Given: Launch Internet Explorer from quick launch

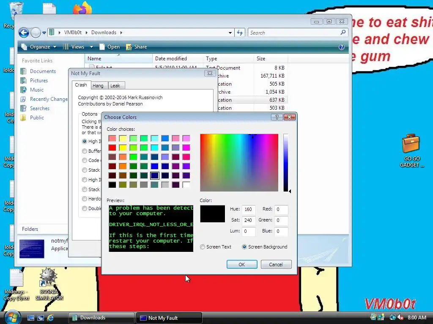Looking at the screenshot, I should pos(50,318).
